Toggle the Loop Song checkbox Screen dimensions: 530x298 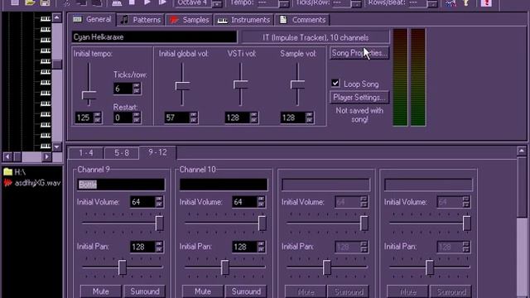[x=335, y=83]
